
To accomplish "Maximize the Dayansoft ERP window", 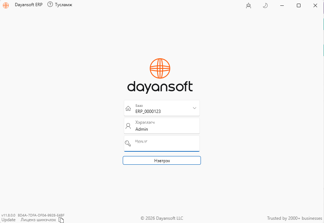I will click(299, 5).
